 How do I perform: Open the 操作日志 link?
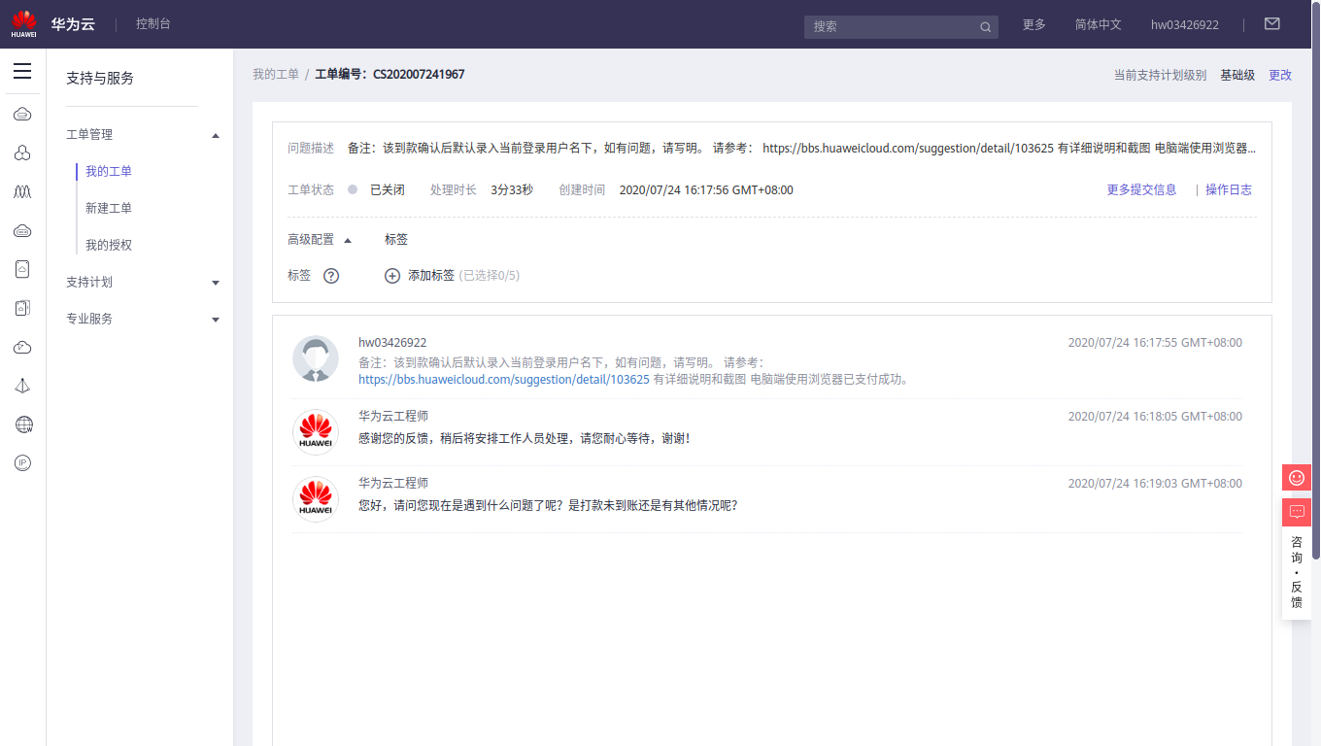pos(1229,189)
